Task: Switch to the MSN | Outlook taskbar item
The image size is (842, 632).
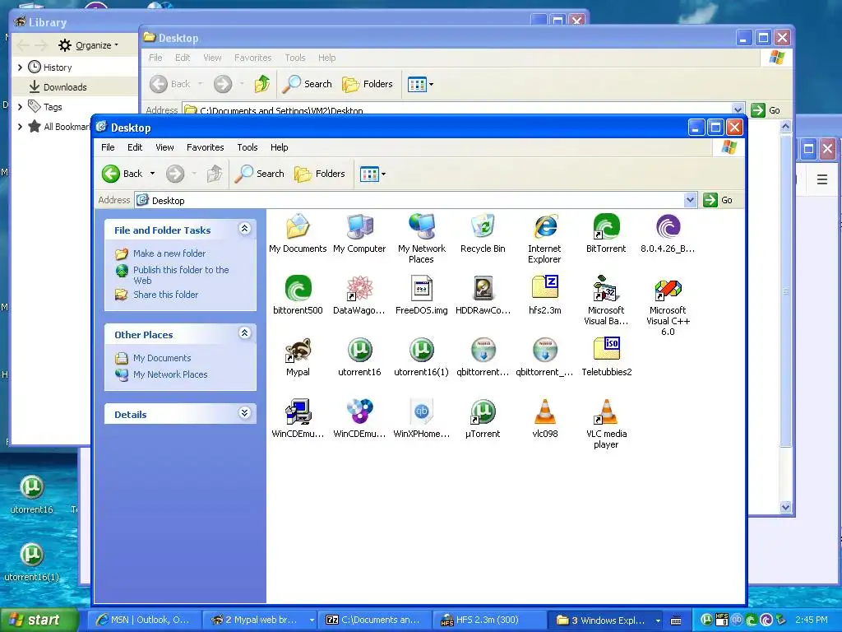Action: (144, 620)
